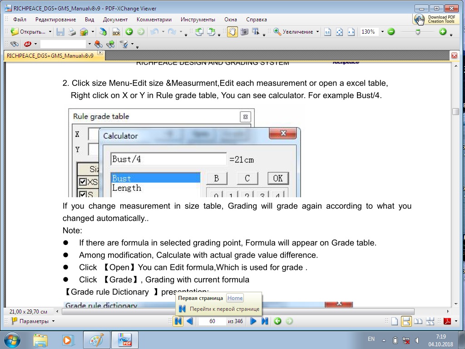Click the OCR page icon

pyautogui.click(x=116, y=32)
